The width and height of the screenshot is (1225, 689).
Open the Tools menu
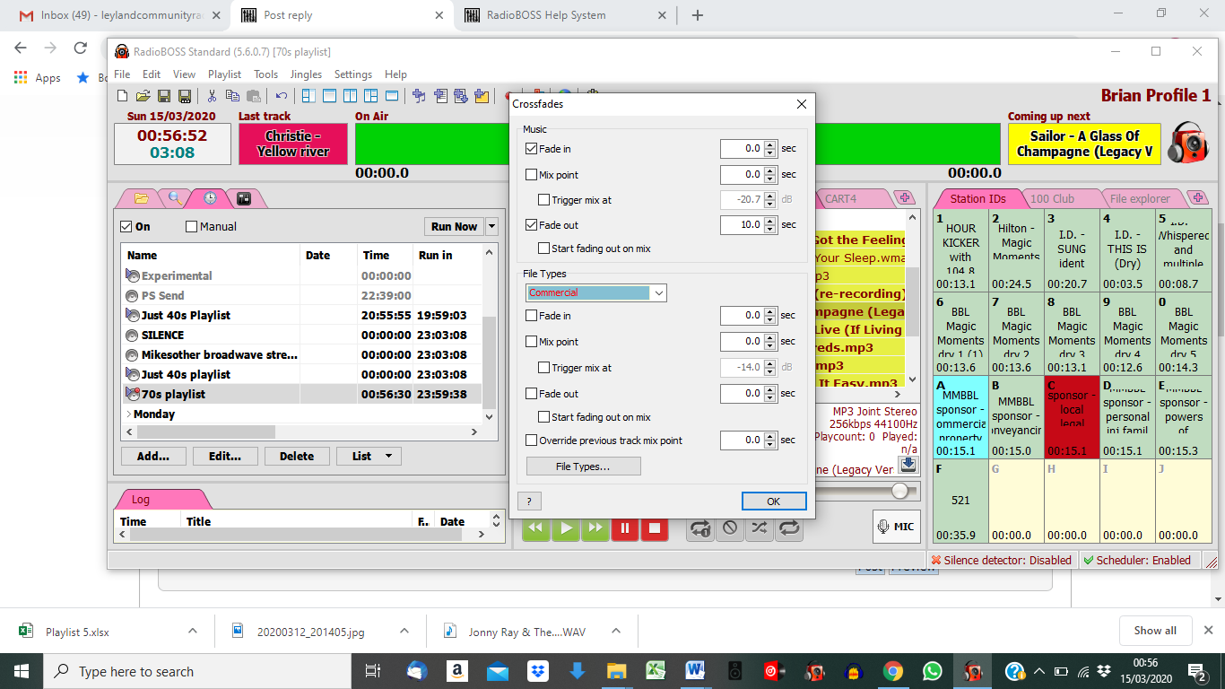coord(265,74)
